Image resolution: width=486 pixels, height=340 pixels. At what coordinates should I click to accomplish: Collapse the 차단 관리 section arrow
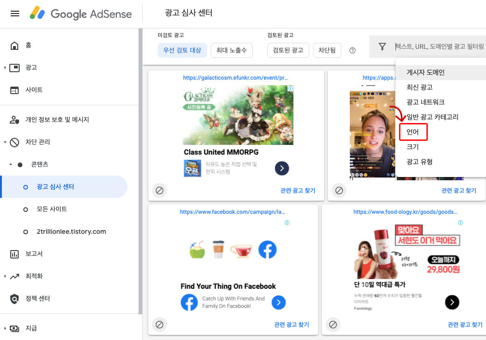(x=5, y=143)
